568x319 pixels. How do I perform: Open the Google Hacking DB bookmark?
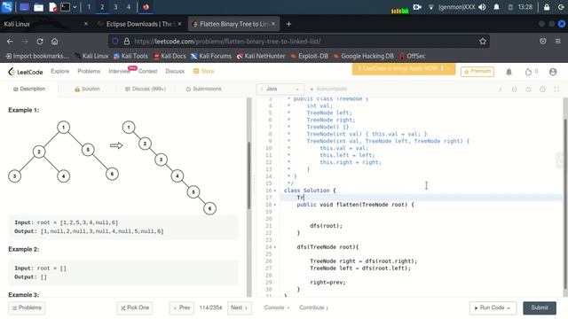point(363,56)
